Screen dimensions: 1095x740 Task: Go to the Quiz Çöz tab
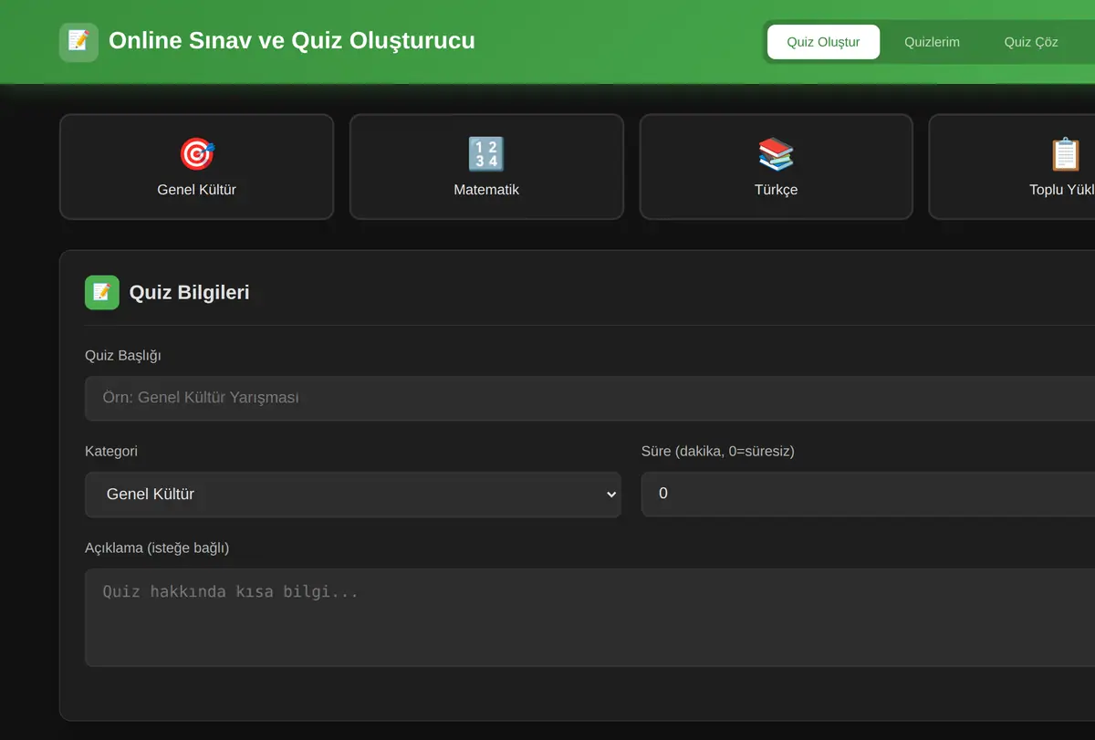tap(1031, 42)
